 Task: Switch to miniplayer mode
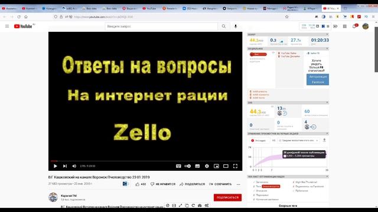point(216,166)
